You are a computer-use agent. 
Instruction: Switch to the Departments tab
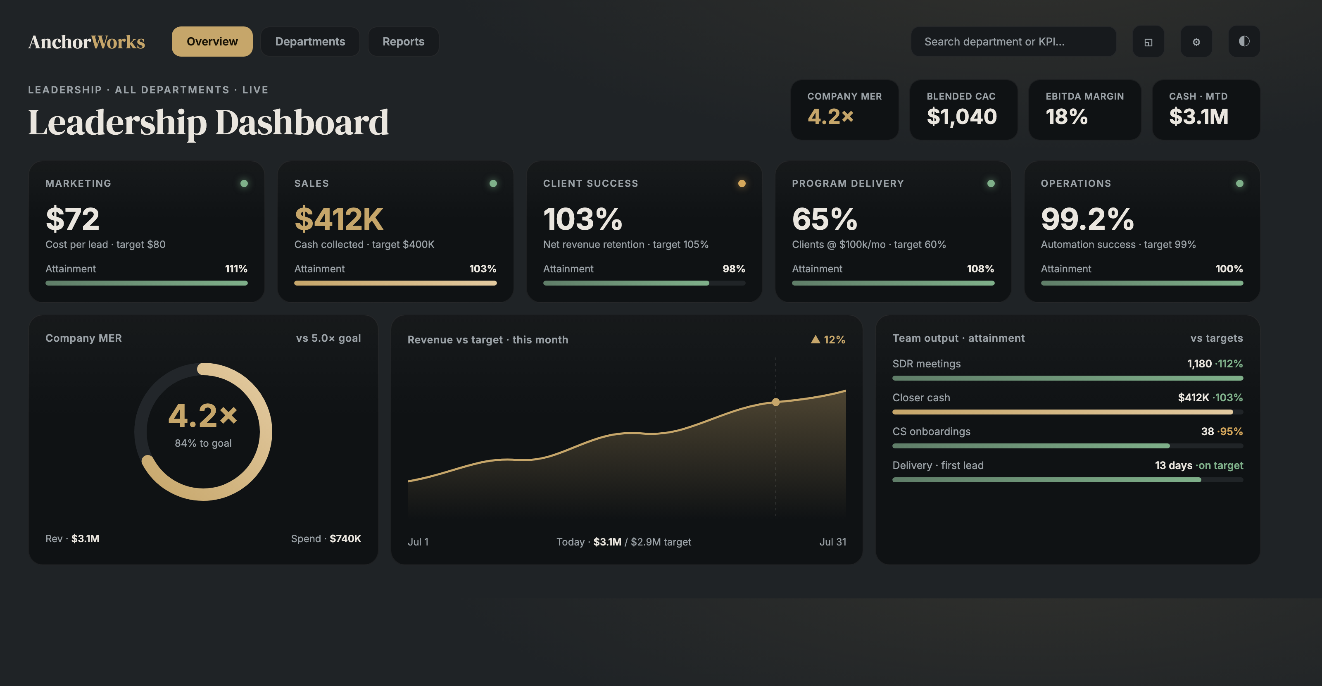(310, 42)
